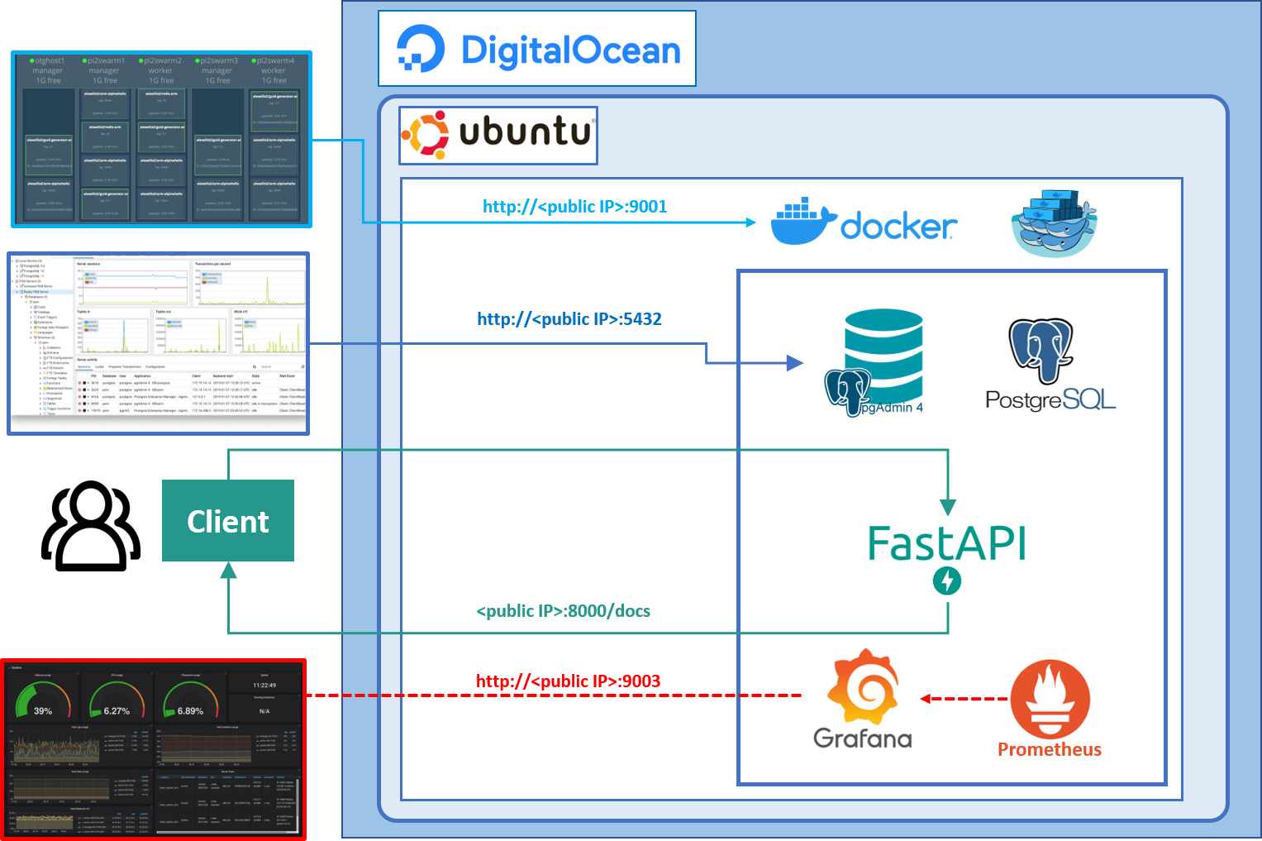
Task: Click pi2swarm1 manager node header
Action: (x=104, y=70)
